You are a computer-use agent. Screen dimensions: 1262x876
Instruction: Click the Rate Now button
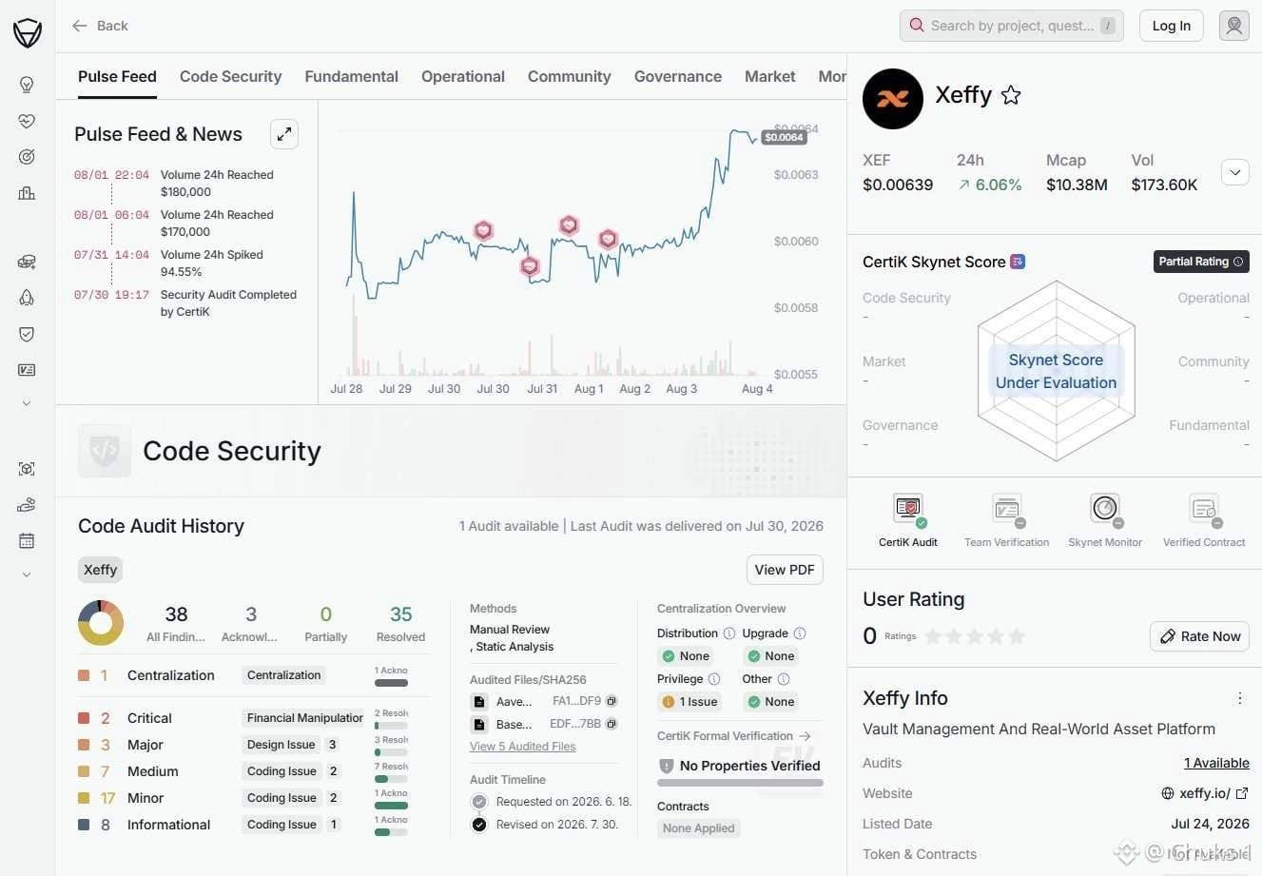pos(1200,636)
